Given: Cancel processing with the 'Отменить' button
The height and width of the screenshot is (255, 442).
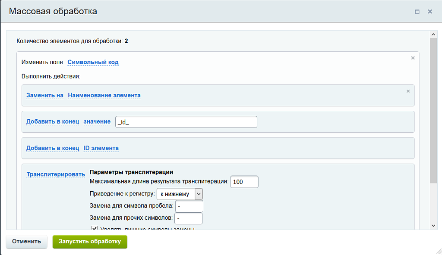Looking at the screenshot, I should (x=26, y=242).
